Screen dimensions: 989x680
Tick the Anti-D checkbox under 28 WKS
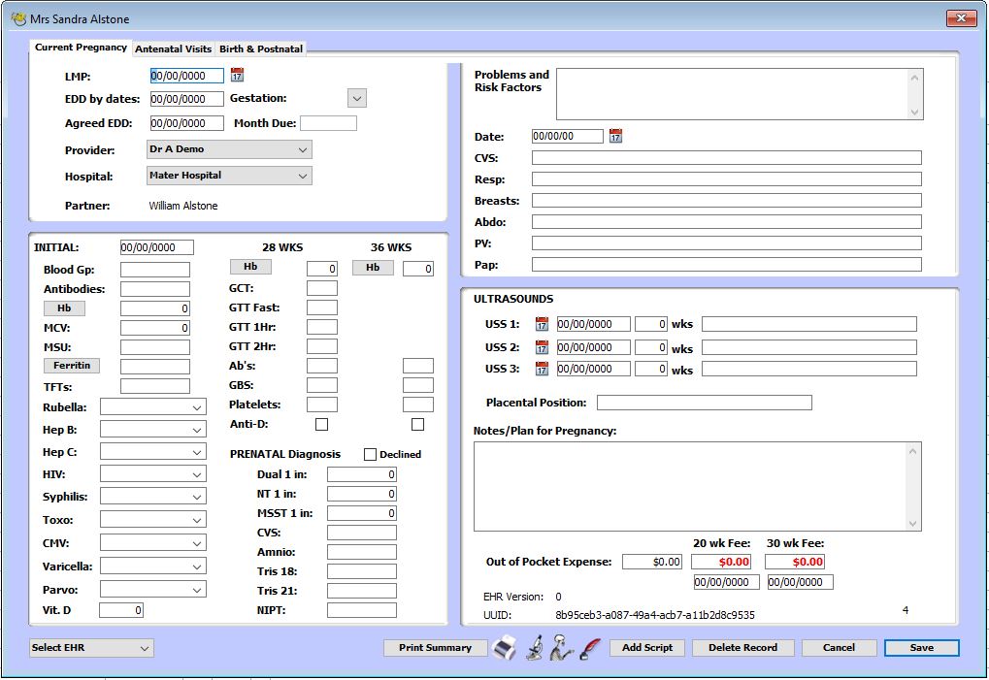[322, 424]
